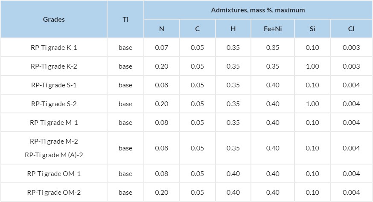Select the Fe+Ni column header
Screen dimensions: 373x202
tap(272, 29)
